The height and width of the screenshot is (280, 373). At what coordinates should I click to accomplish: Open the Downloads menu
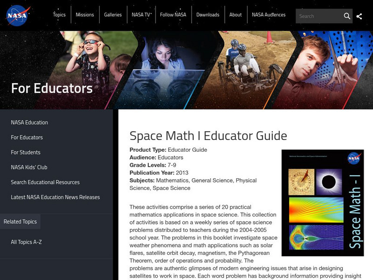(207, 15)
